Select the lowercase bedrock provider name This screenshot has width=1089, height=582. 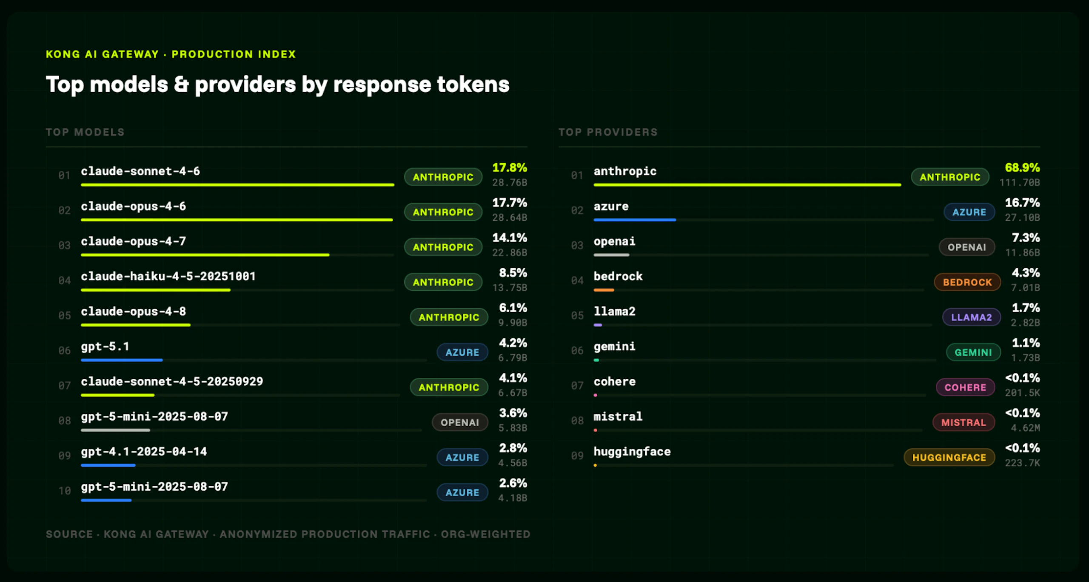tap(618, 277)
